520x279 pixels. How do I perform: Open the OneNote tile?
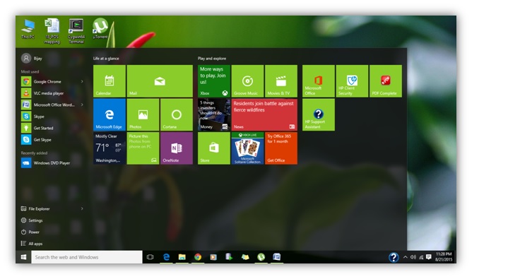tap(177, 148)
